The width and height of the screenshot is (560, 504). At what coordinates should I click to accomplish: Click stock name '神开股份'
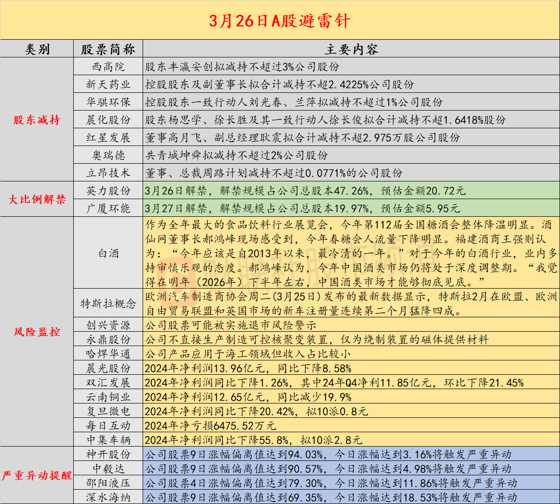[x=108, y=454]
